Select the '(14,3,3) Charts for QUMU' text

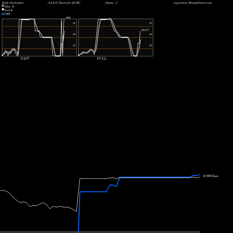tap(64, 3)
